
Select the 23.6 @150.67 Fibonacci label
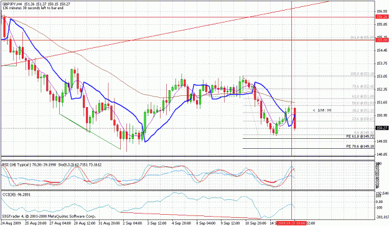click(363, 119)
